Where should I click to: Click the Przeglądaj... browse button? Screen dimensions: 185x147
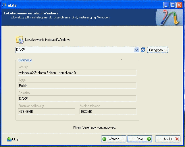tap(157, 50)
